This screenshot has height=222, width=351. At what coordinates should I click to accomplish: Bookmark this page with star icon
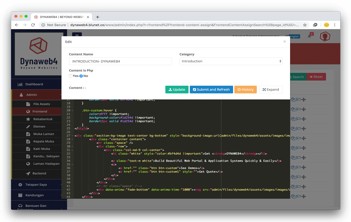(305, 25)
